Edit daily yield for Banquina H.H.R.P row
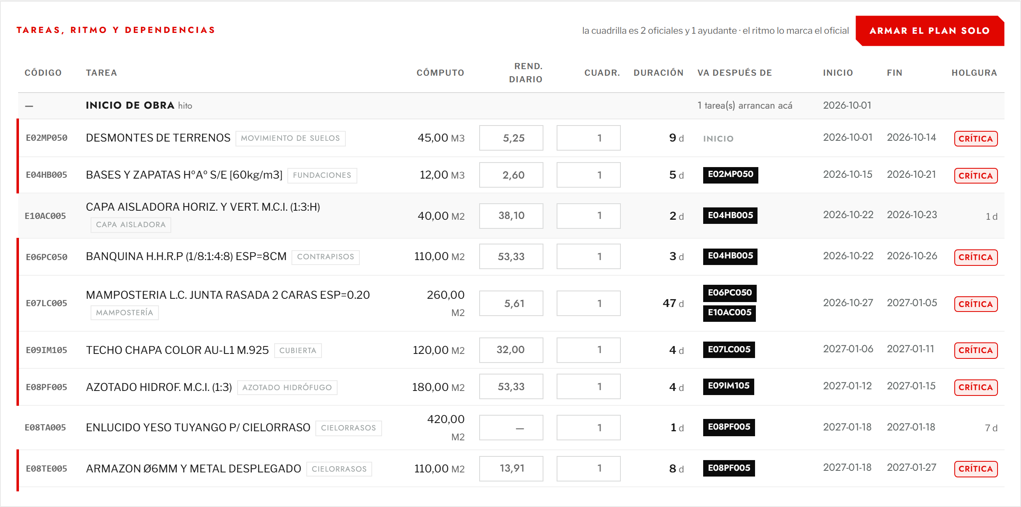The width and height of the screenshot is (1021, 507). [x=511, y=256]
